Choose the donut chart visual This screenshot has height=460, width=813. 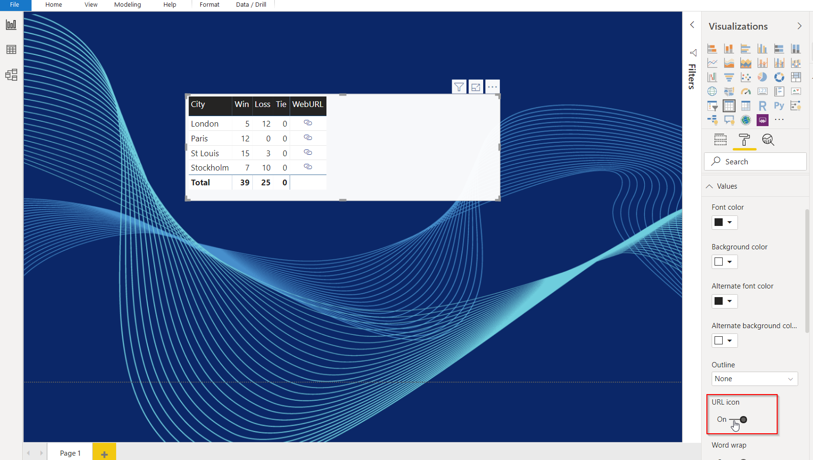[x=779, y=77]
